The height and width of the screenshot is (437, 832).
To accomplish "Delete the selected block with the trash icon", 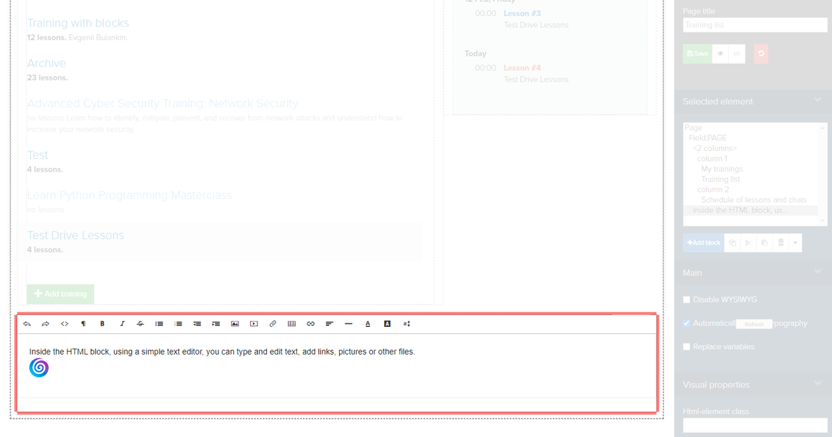I will point(781,243).
